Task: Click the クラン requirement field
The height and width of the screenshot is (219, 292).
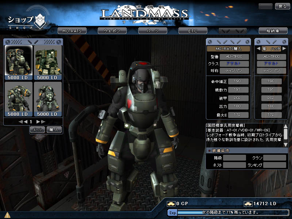Action: 275,158
